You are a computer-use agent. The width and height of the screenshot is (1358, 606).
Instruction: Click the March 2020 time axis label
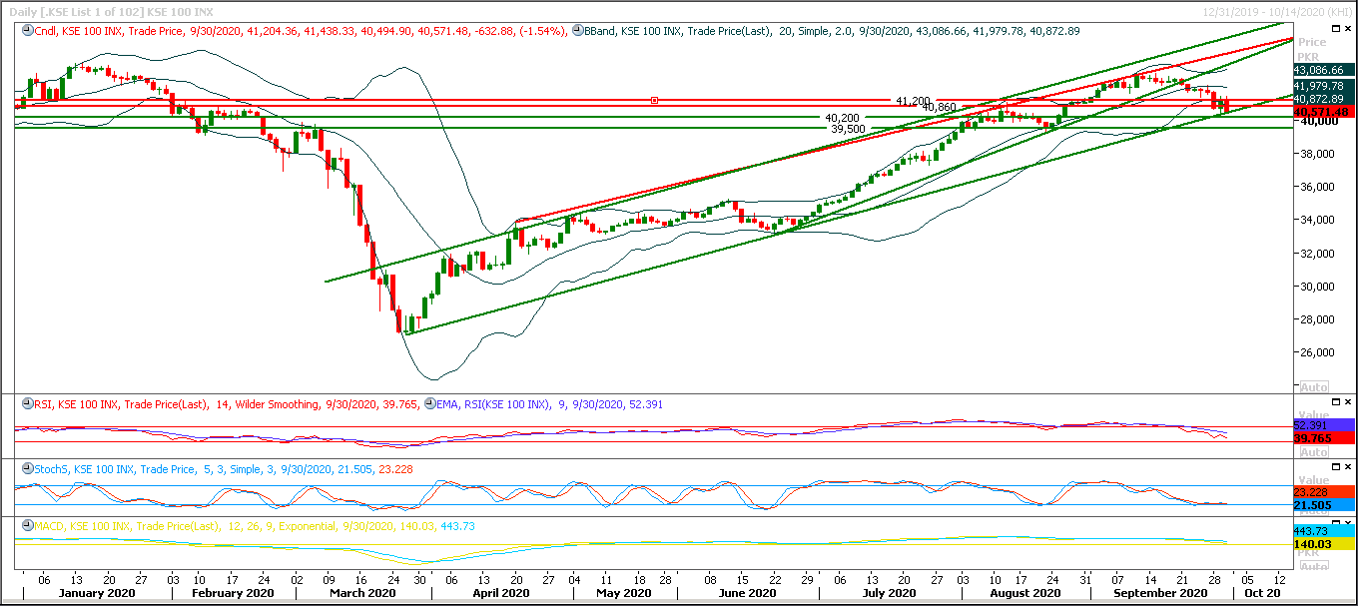tap(361, 593)
